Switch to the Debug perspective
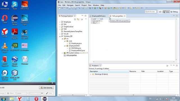 [174, 12]
